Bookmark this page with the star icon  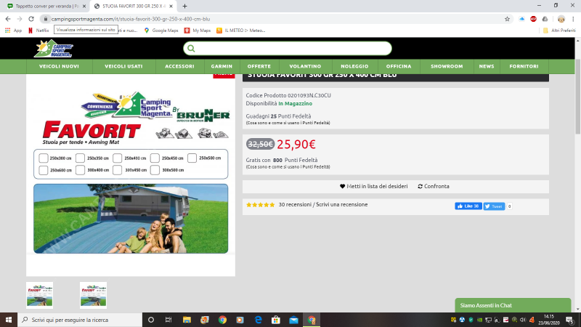[507, 18]
